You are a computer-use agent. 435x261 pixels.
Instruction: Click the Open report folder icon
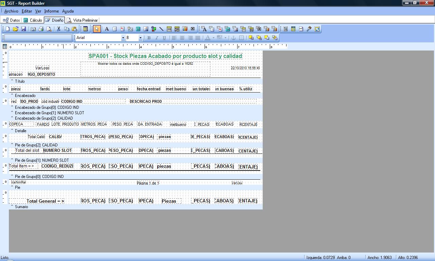click(x=16, y=29)
